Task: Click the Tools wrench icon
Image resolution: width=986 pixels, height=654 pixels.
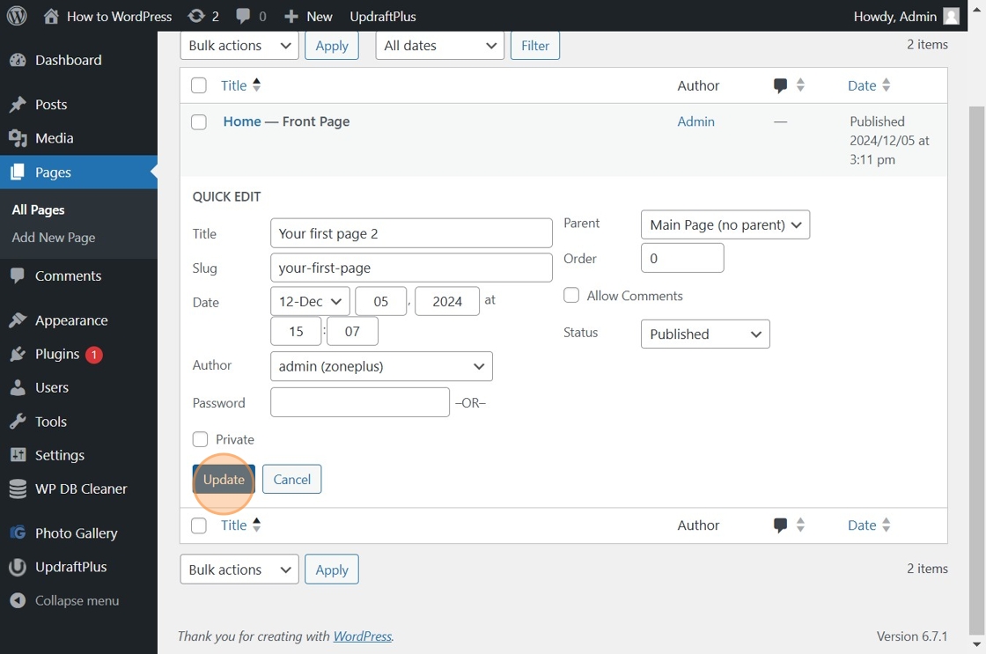Action: pos(18,422)
